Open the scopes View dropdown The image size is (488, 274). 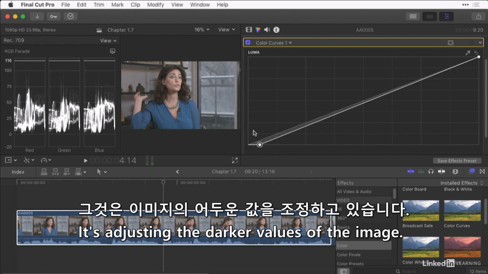(x=108, y=41)
